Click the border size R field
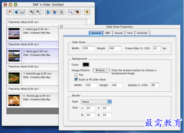Viewport: 184px width, 133px height. pos(90,115)
